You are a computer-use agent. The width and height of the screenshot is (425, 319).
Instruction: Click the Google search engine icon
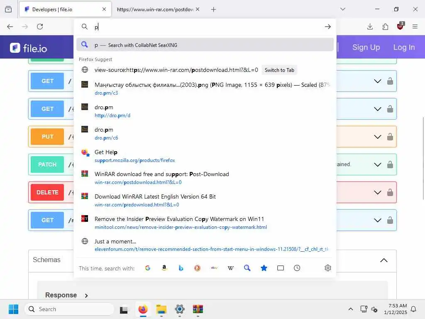point(147,268)
